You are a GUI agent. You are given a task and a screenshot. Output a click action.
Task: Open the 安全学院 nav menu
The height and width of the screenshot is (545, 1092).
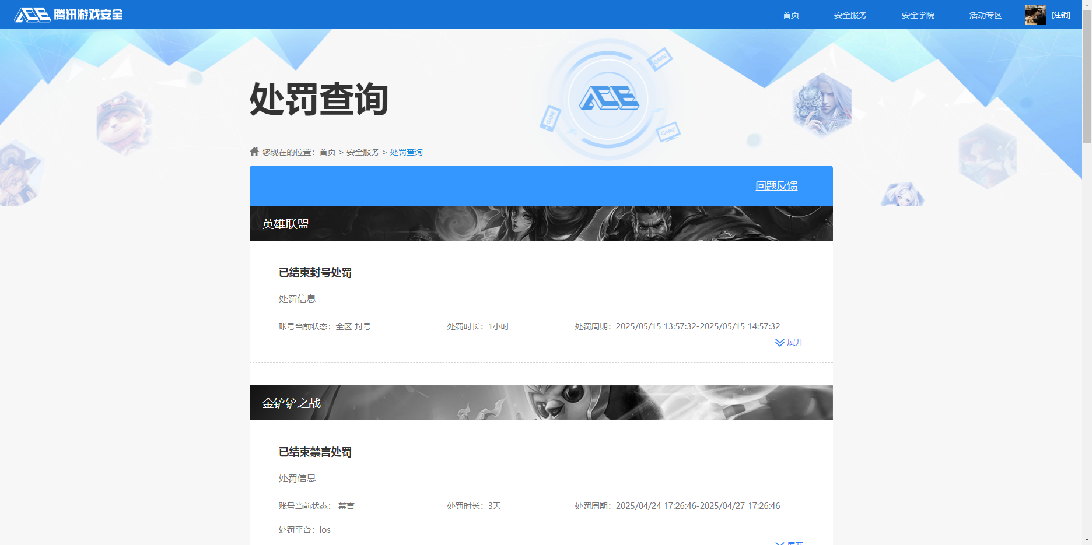click(918, 15)
